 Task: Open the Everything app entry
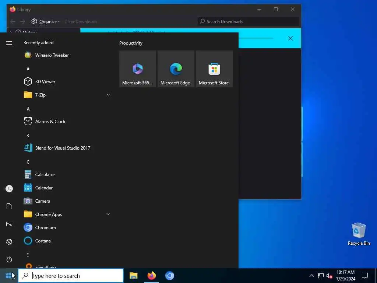pyautogui.click(x=67, y=266)
